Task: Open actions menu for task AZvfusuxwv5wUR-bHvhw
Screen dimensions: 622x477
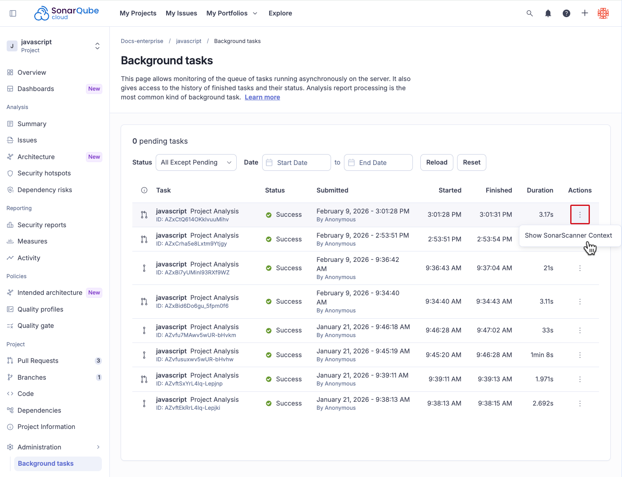Action: point(580,355)
